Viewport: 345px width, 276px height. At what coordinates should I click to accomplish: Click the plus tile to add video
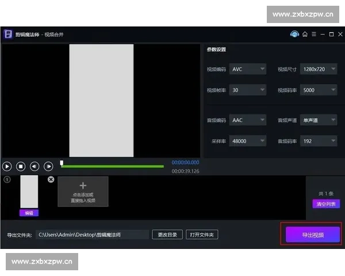click(83, 191)
